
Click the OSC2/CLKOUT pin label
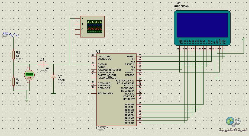click(x=105, y=59)
